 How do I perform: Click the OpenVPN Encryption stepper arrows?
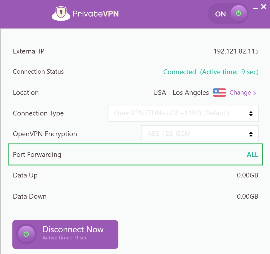click(251, 134)
